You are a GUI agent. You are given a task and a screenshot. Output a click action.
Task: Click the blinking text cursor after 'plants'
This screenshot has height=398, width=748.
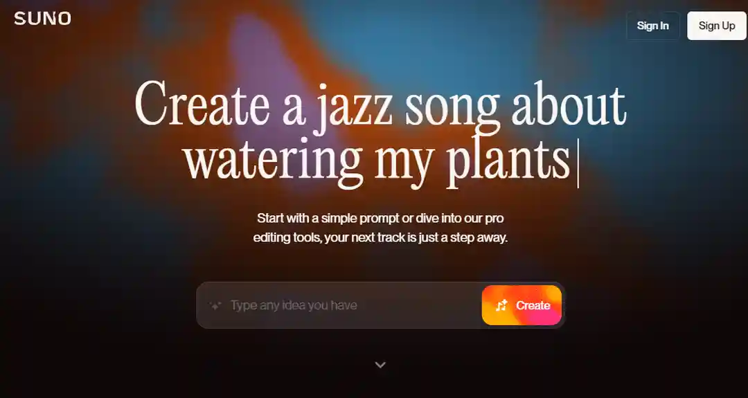coord(578,163)
